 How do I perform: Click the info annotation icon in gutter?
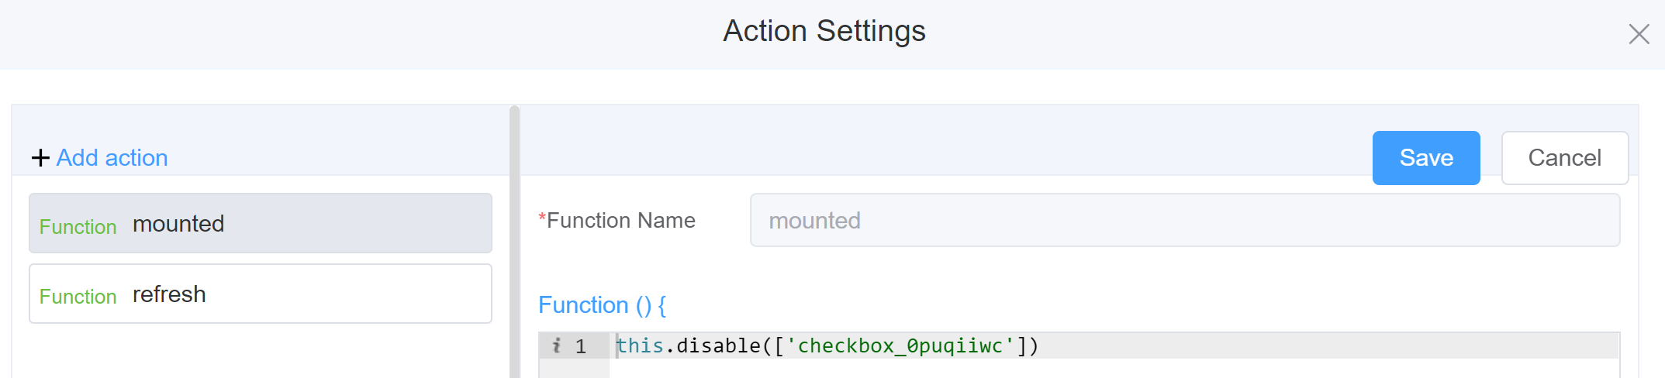click(x=556, y=345)
